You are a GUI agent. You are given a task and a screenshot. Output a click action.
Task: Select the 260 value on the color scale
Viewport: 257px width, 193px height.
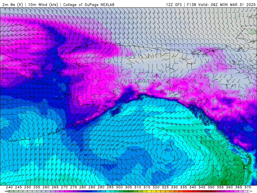point(46,187)
